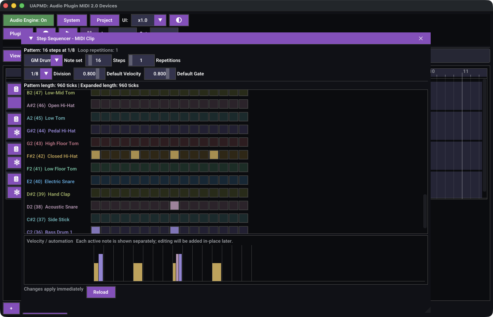The width and height of the screenshot is (493, 317).
Task: Disable step 1 of Closed Hi-Hat row
Action: coord(95,155)
